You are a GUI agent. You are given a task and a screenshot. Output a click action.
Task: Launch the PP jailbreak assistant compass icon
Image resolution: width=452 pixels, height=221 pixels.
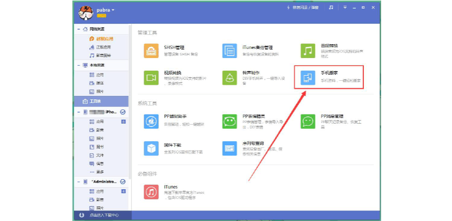(x=151, y=121)
